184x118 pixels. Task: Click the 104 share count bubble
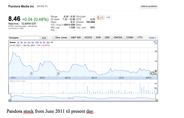tap(108, 18)
